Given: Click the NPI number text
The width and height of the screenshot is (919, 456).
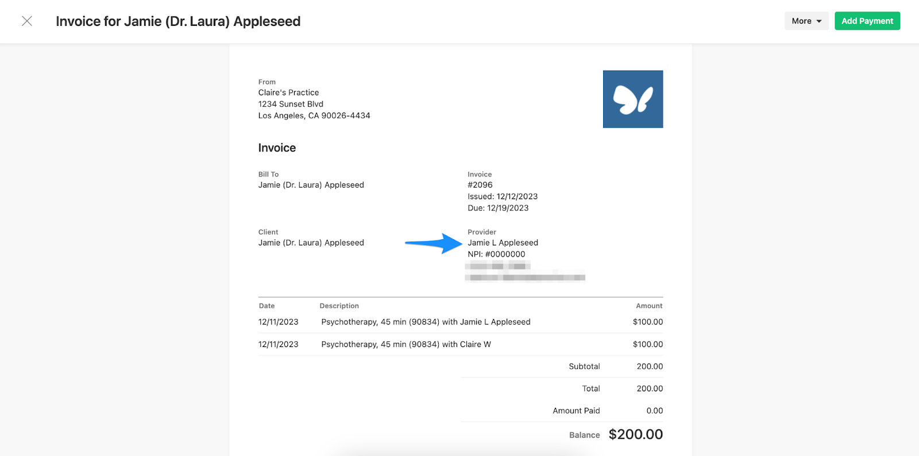Looking at the screenshot, I should click(496, 255).
